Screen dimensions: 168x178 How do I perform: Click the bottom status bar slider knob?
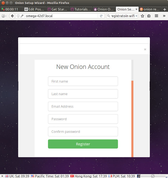point(153,176)
